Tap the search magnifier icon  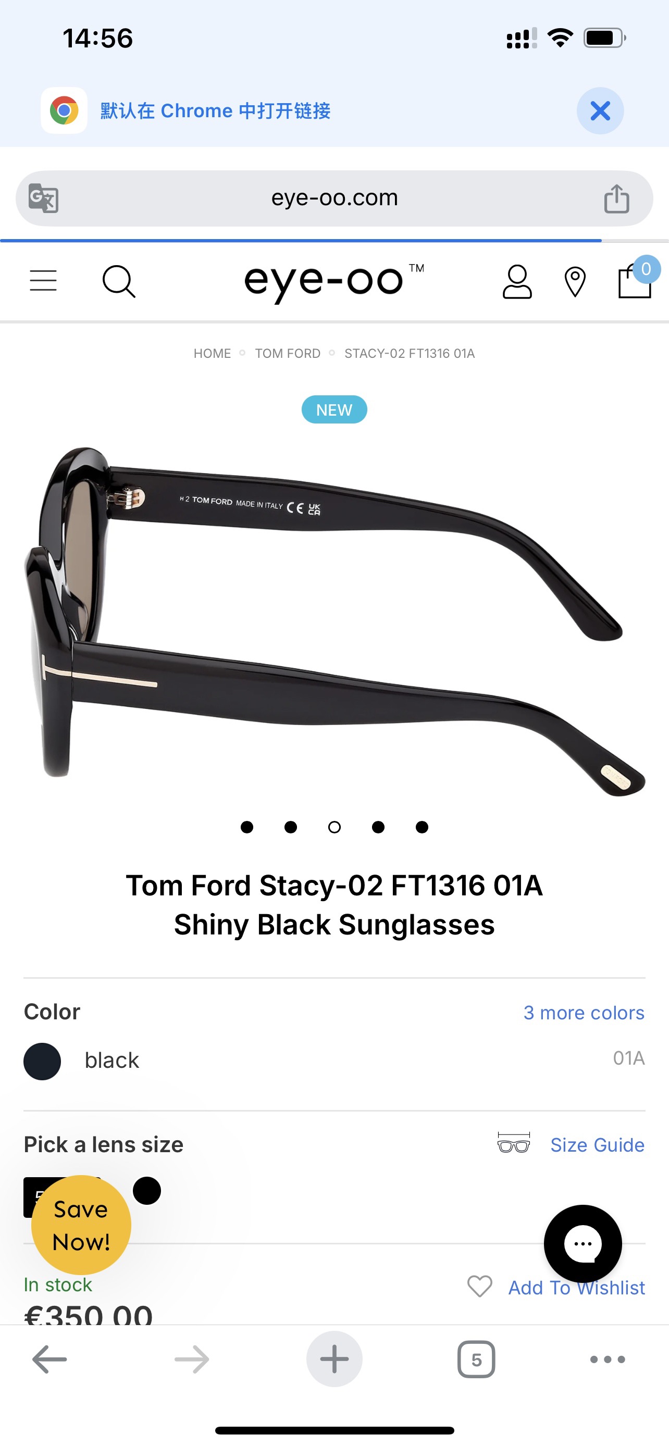coord(119,281)
